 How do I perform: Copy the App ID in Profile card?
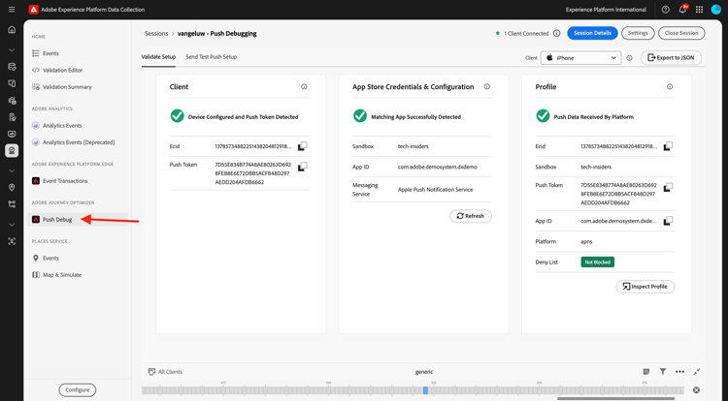tap(668, 221)
